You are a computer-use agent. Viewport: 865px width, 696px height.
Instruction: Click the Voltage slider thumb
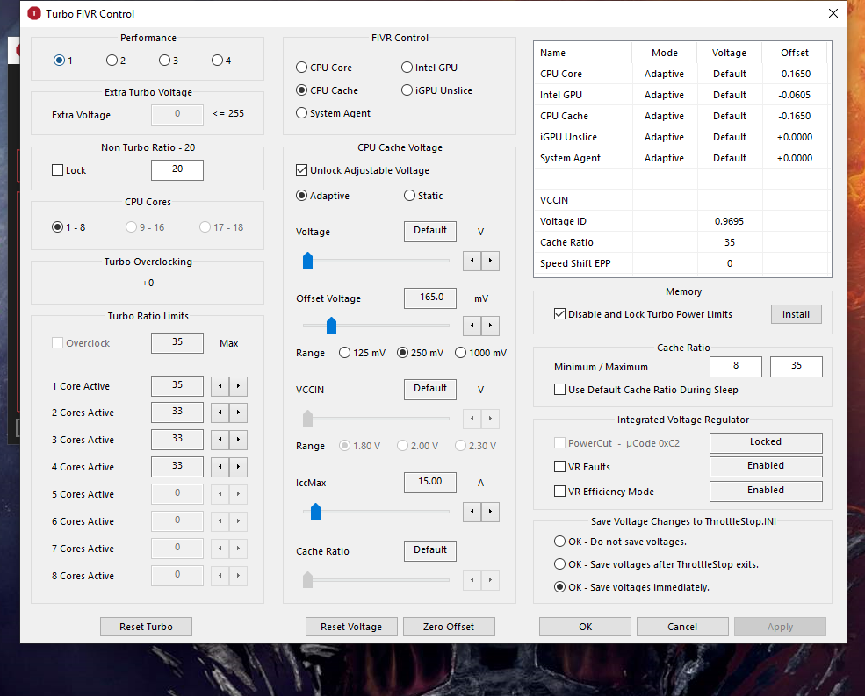click(308, 261)
